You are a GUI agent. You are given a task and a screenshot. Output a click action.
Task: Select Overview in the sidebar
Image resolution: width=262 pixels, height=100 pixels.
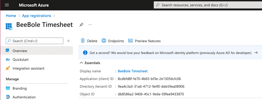click(37, 51)
